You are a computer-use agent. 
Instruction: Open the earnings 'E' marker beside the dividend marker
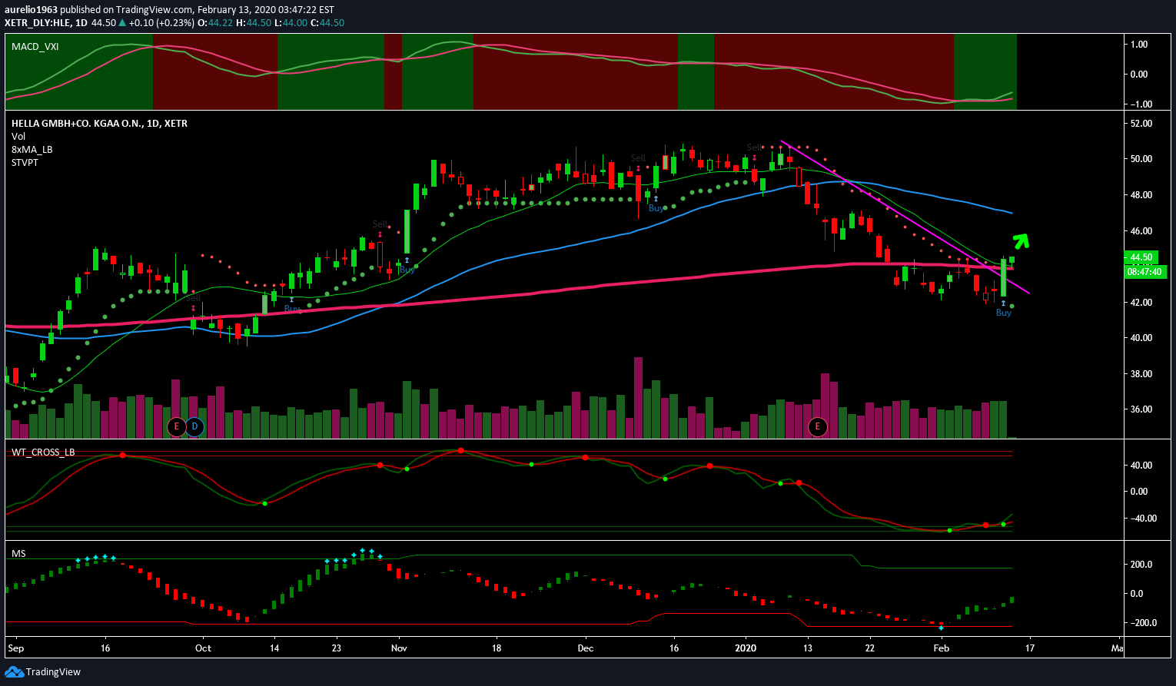point(177,426)
